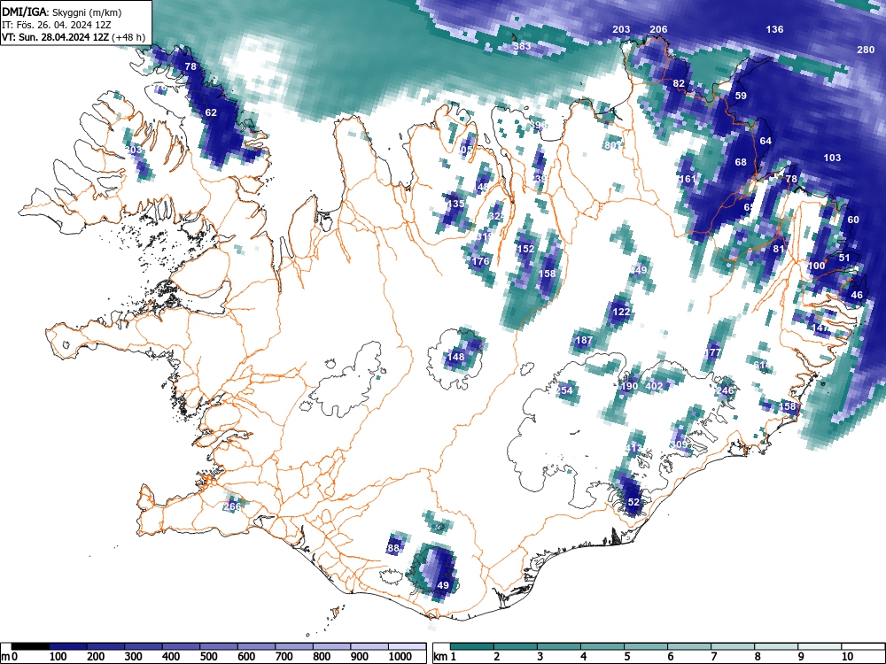Click the visibility value '280' at the top right

click(x=866, y=50)
